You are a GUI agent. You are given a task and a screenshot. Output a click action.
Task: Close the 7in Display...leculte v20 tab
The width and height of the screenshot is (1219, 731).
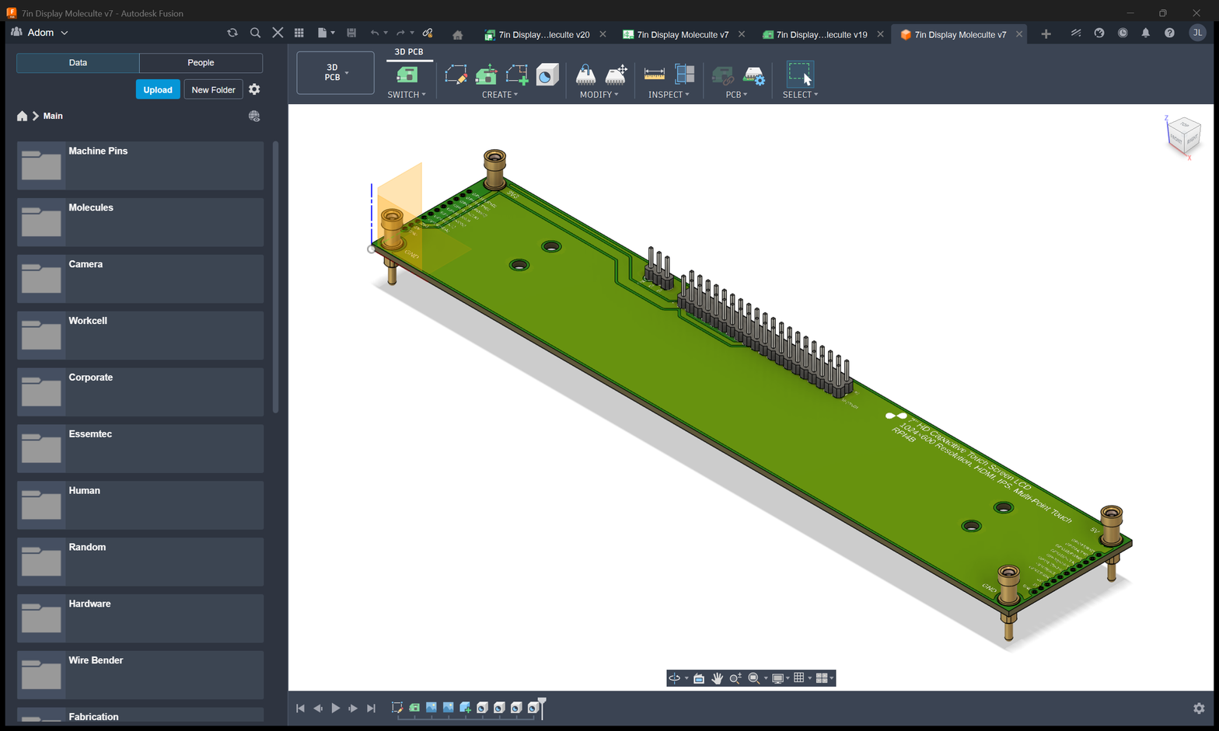(603, 34)
